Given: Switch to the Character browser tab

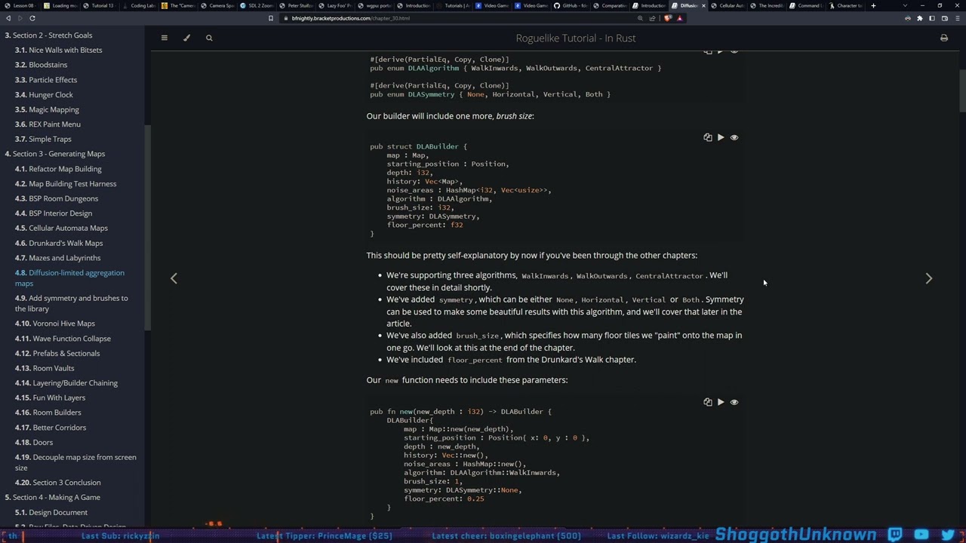Looking at the screenshot, I should pos(845,5).
